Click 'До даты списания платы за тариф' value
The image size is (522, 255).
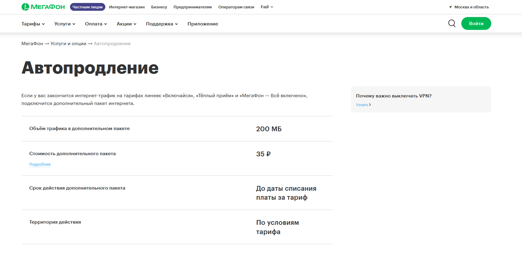(x=286, y=193)
